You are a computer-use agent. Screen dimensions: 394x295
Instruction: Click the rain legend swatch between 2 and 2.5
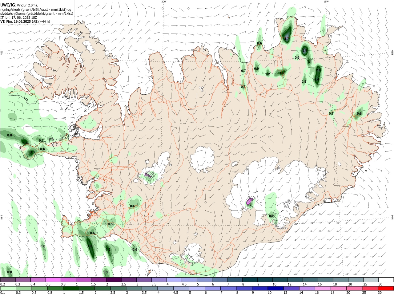click(x=103, y=289)
